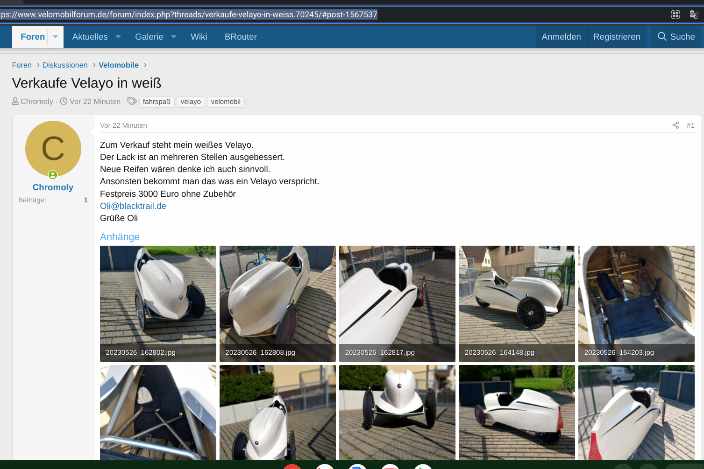Click the tags icon beside fahrspaß
704x469 pixels.
(x=132, y=101)
